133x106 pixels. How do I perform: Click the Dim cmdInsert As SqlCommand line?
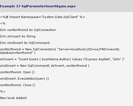coord(25,43)
